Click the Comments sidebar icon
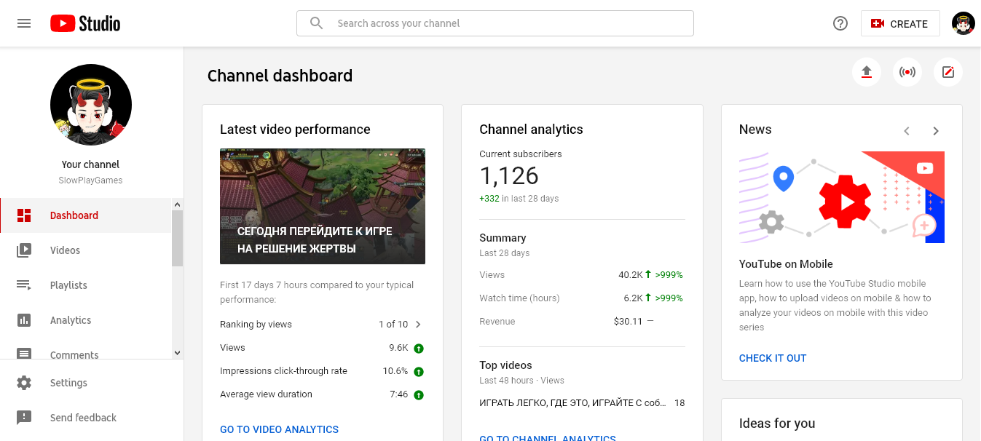This screenshot has width=981, height=441. (x=24, y=354)
